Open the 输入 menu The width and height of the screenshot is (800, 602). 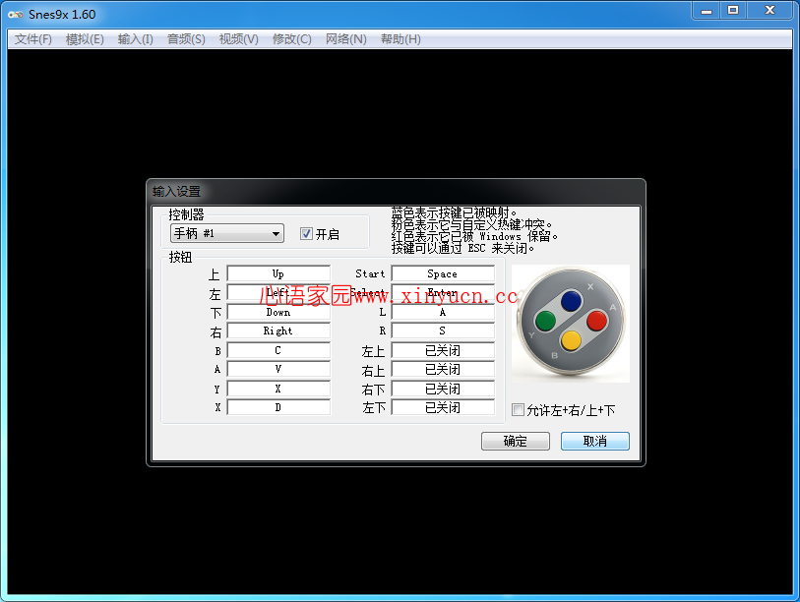coord(134,38)
